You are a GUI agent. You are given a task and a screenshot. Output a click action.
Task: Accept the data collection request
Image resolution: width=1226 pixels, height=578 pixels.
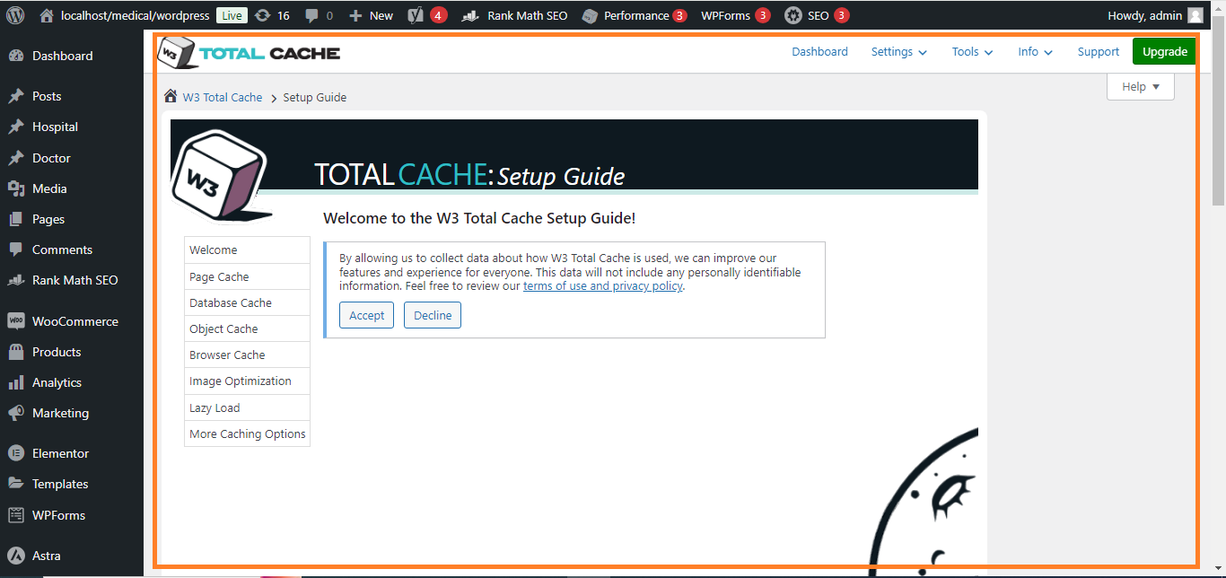point(366,315)
